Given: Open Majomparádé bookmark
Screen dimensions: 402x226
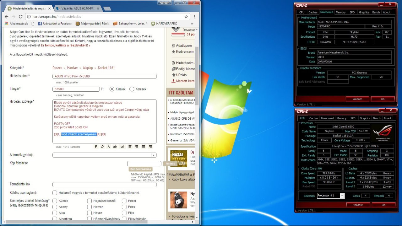Looking at the screenshot, I should [x=93, y=24].
